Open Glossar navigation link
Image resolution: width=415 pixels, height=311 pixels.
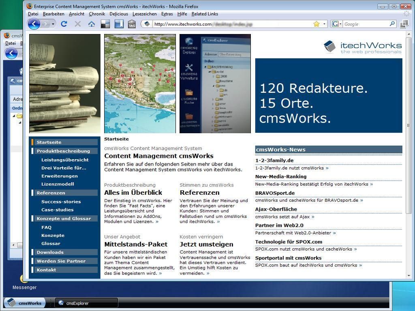(51, 243)
